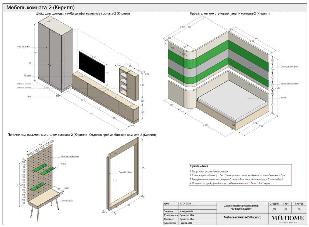The width and height of the screenshot is (309, 227).
Task: Select the 2 060 dimension above the wall panels
Action: (x=183, y=27)
